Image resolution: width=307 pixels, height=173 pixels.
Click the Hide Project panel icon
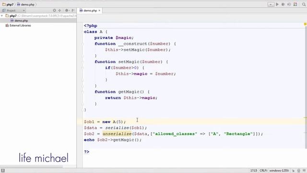tap(73, 11)
